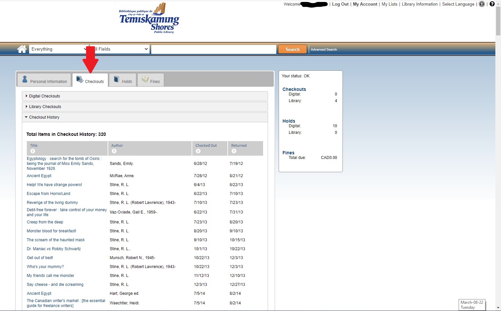
Task: Sort by Checked Out column icon
Action: tap(198, 151)
